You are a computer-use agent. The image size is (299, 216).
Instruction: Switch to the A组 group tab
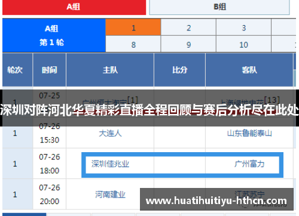(74, 7)
